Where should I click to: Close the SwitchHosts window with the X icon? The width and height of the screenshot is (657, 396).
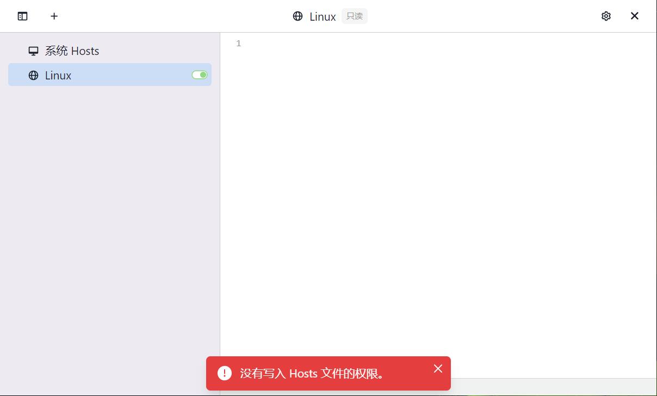pos(635,16)
